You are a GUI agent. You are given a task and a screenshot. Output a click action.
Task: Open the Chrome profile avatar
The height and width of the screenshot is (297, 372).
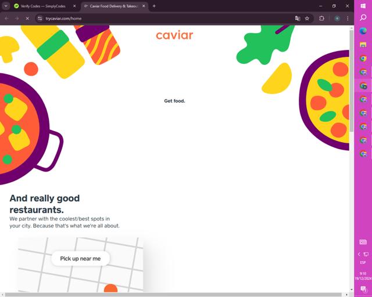point(337,19)
